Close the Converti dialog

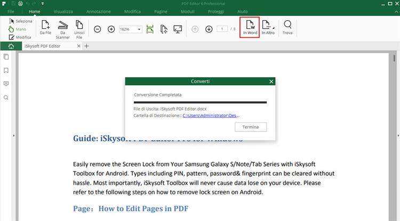pos(271,81)
